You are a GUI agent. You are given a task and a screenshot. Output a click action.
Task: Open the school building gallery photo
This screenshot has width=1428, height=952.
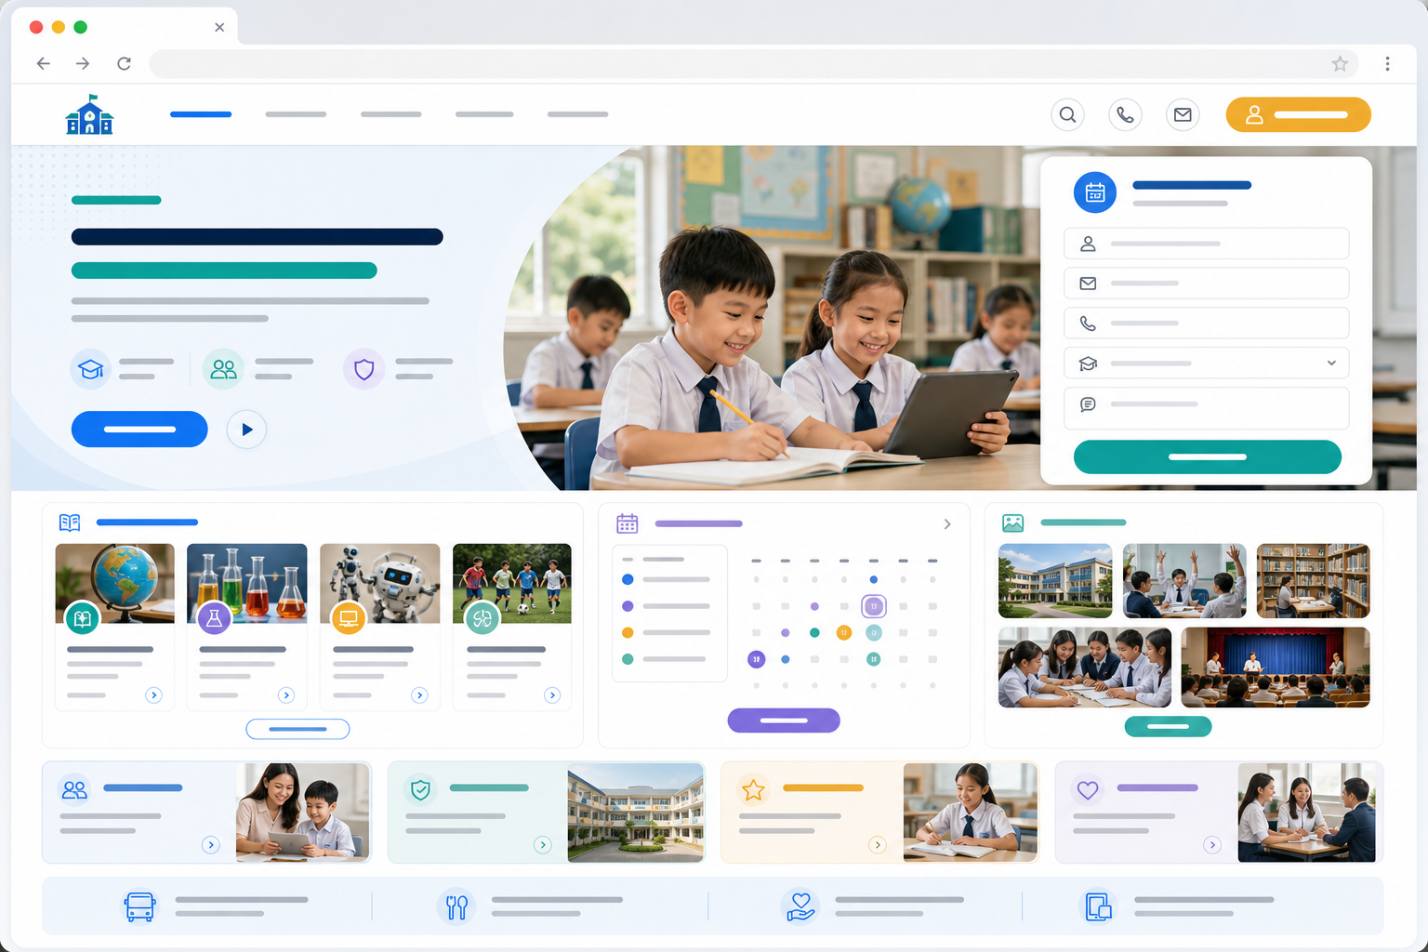(1055, 581)
